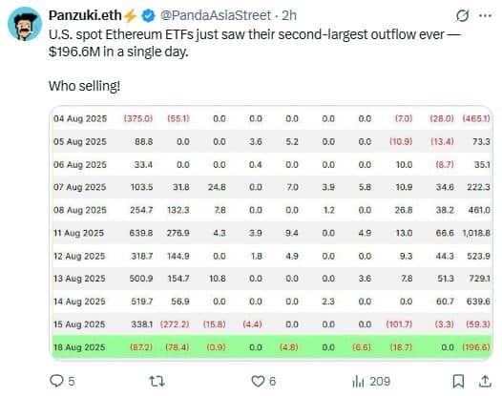502x396 pixels.
Task: View post analytics bar chart icon
Action: [x=358, y=382]
